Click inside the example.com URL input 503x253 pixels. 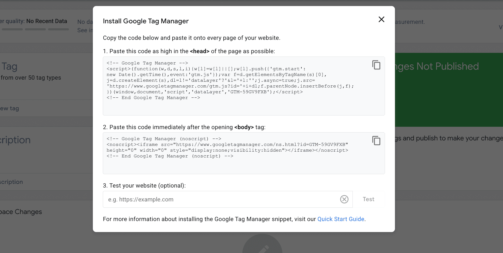tap(210, 199)
